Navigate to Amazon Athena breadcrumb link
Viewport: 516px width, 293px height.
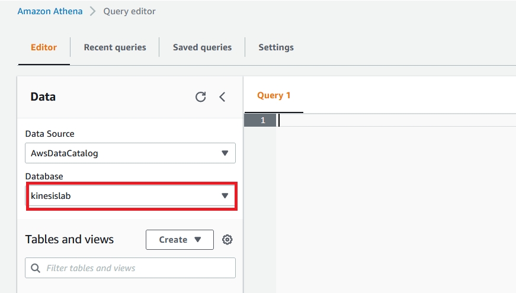click(x=50, y=11)
